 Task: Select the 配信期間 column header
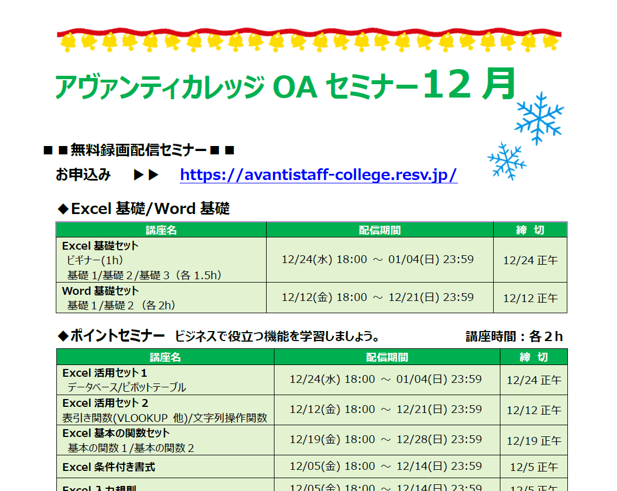pos(380,229)
